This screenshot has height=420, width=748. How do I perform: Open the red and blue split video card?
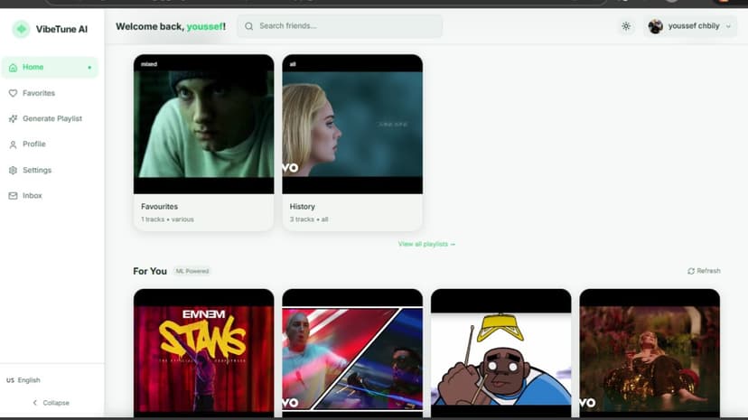click(352, 353)
